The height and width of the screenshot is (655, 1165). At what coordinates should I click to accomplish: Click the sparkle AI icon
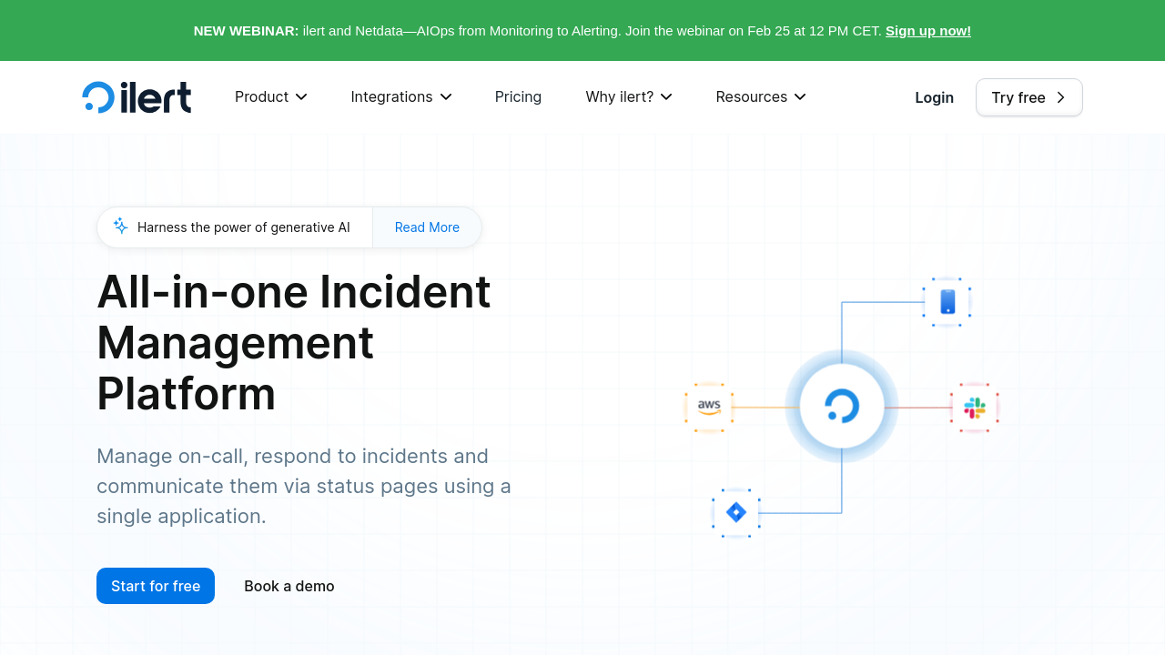120,227
